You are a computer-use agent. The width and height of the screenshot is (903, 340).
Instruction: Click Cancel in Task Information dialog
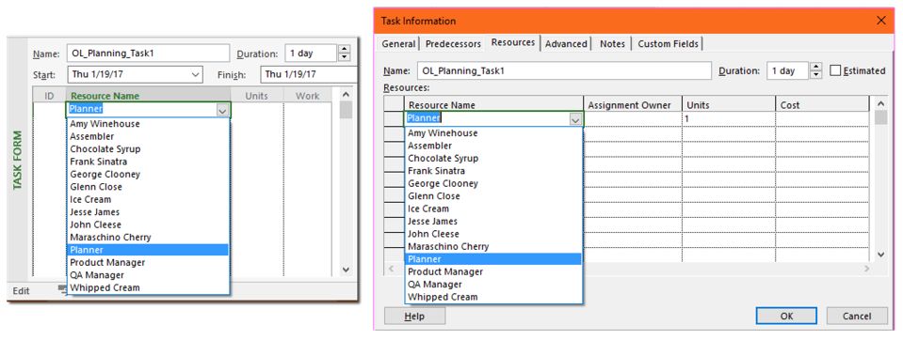[x=857, y=316]
